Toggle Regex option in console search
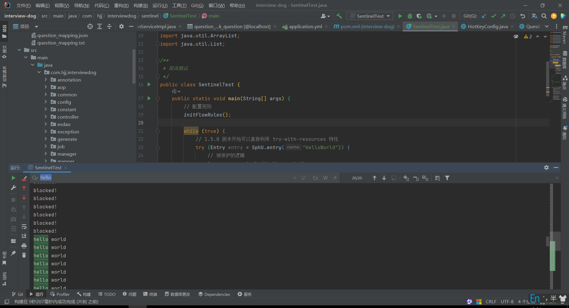Image resolution: width=569 pixels, height=308 pixels. tap(335, 178)
